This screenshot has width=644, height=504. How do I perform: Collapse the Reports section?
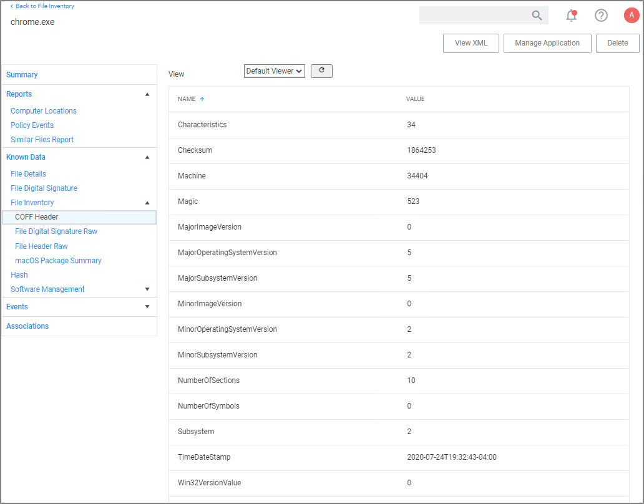147,94
